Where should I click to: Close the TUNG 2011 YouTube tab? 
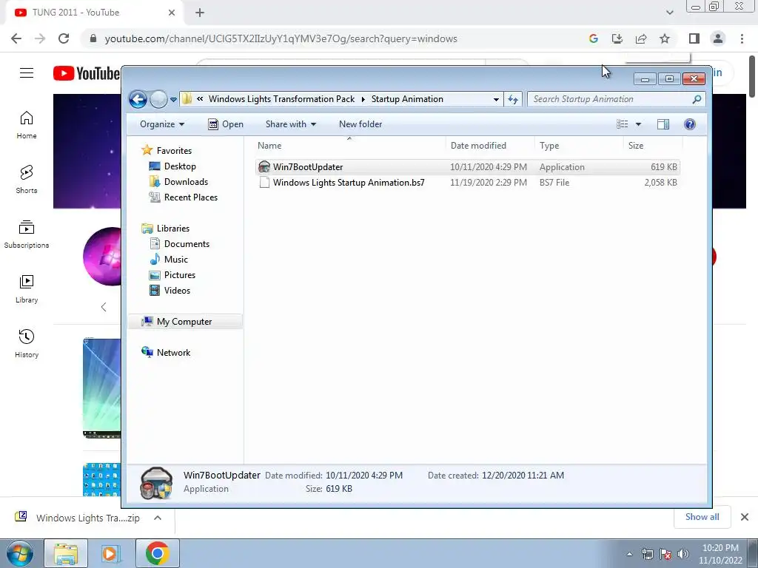coord(172,13)
